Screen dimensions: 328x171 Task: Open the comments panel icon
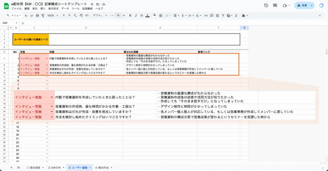(275, 5)
